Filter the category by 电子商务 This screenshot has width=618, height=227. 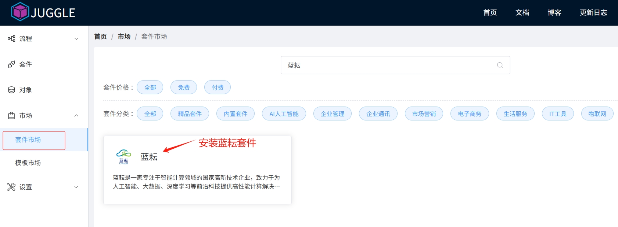click(x=470, y=113)
